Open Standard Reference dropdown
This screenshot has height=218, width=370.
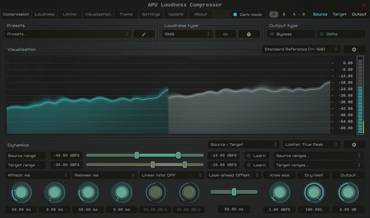coord(301,49)
